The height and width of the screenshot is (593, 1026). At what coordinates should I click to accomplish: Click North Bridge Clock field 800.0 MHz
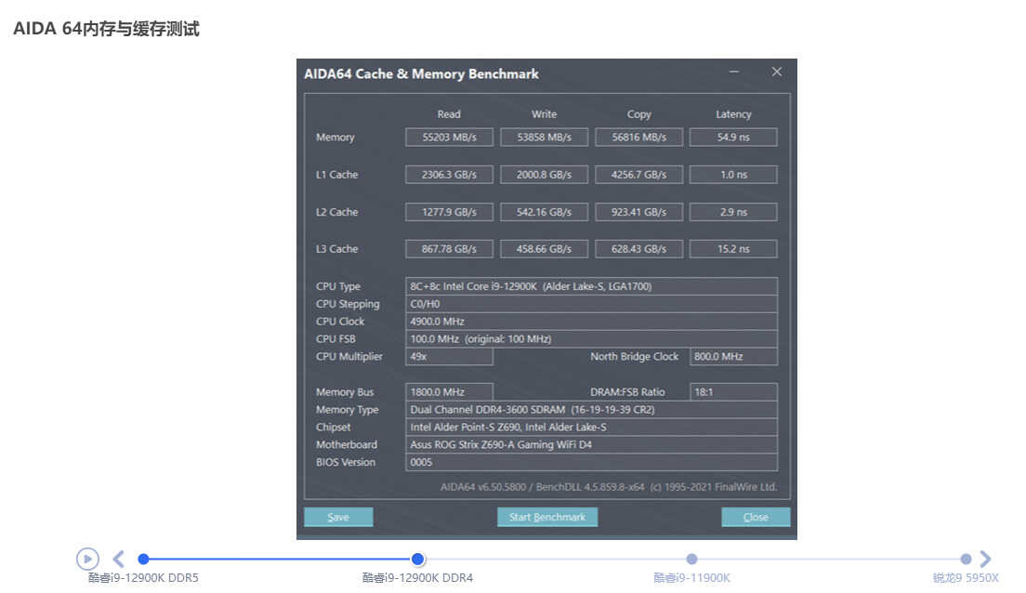point(733,357)
